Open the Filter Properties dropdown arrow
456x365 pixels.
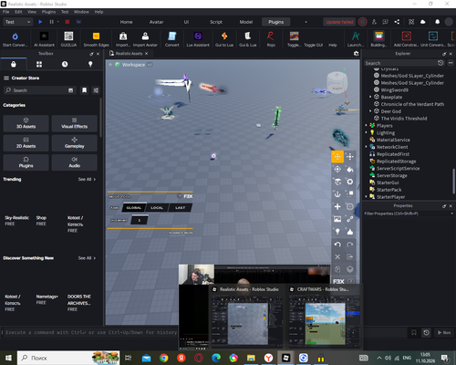(451, 214)
